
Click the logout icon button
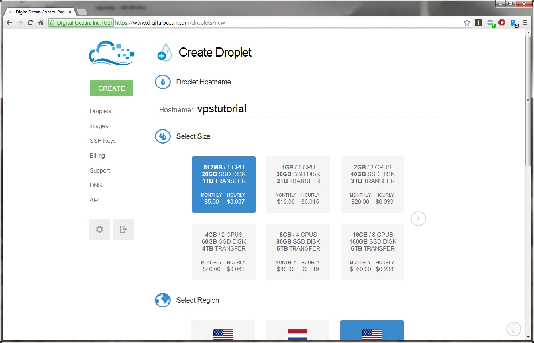pos(123,230)
